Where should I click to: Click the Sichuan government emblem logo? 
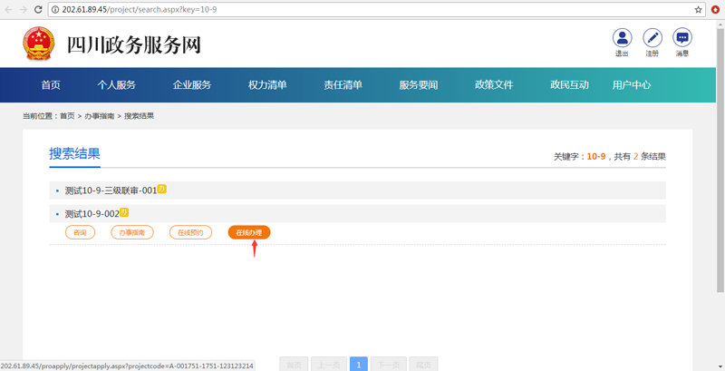click(39, 44)
